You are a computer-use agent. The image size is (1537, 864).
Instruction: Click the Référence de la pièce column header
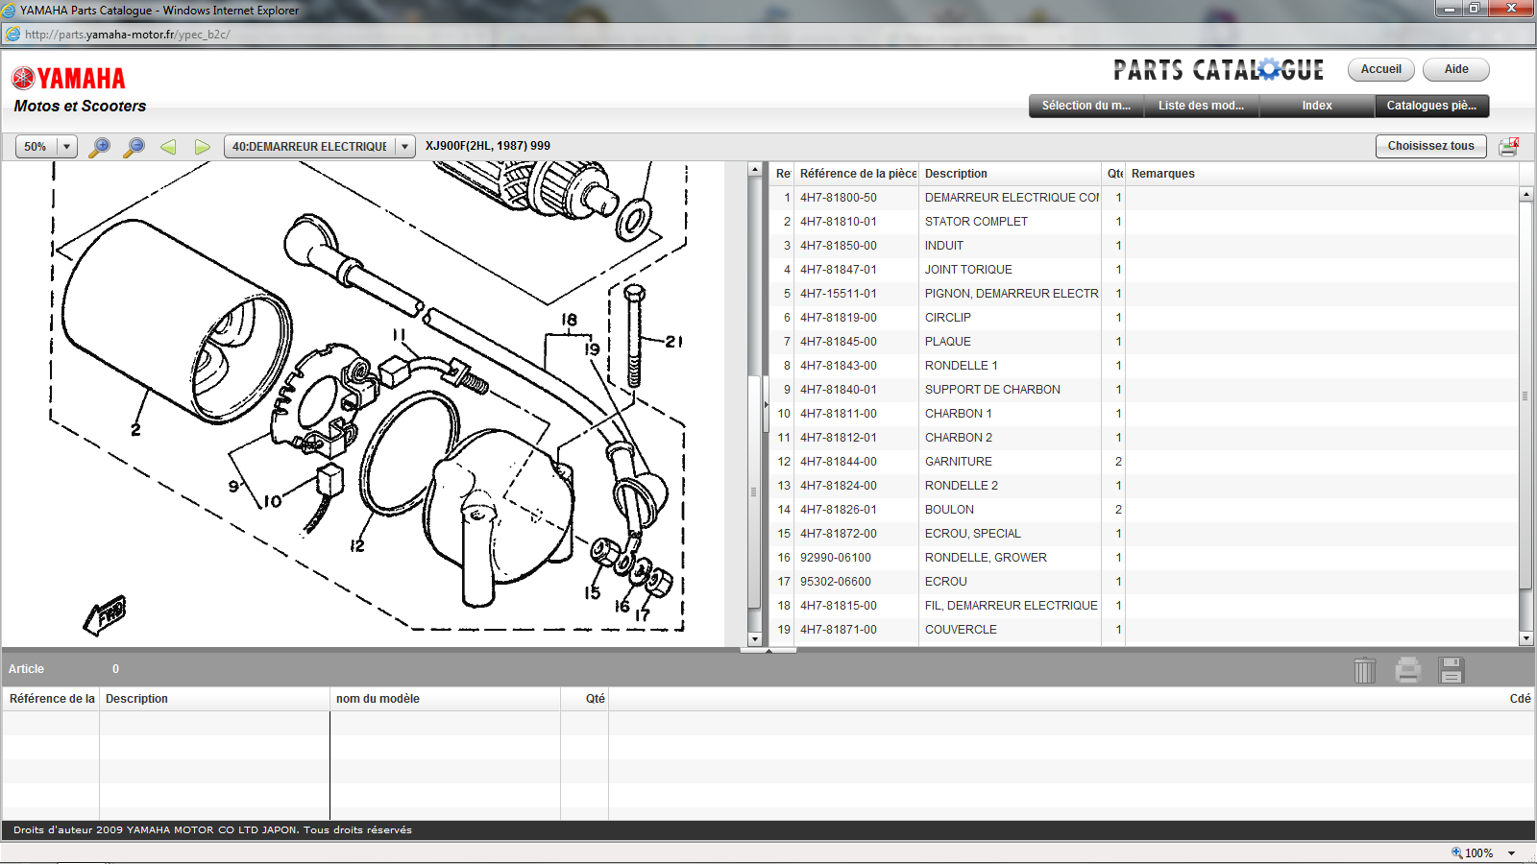tap(857, 174)
